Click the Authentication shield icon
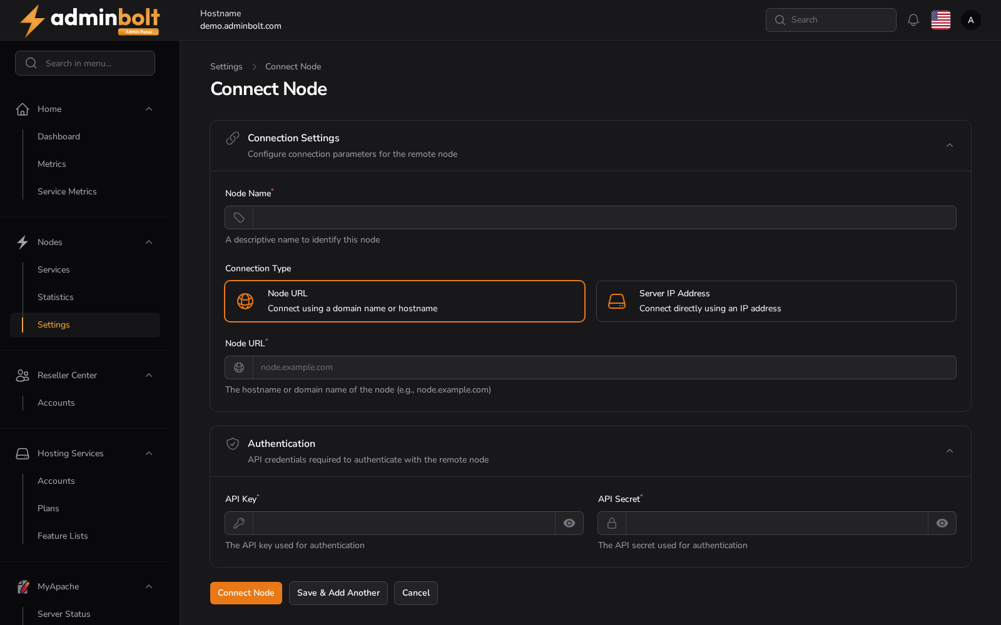 233,444
